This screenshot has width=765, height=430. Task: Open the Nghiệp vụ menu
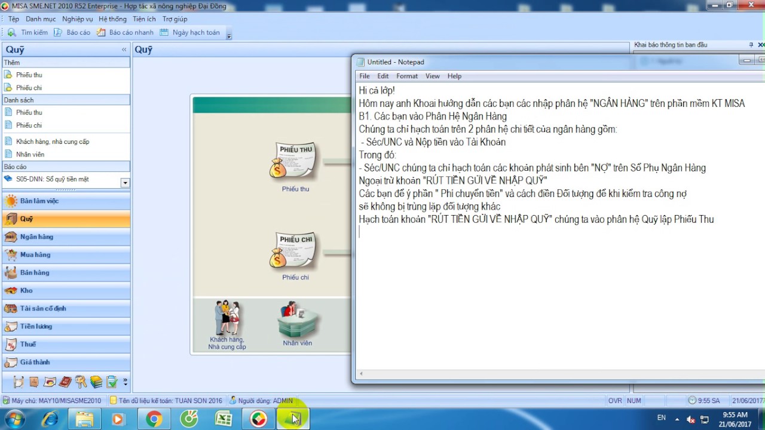click(x=78, y=19)
